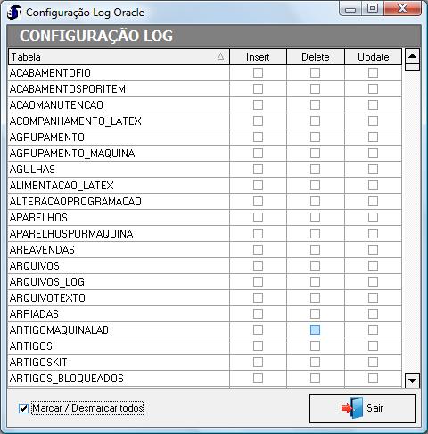Toggle Marcar / Desmarcar todos checkbox
The width and height of the screenshot is (428, 434).
pyautogui.click(x=23, y=408)
